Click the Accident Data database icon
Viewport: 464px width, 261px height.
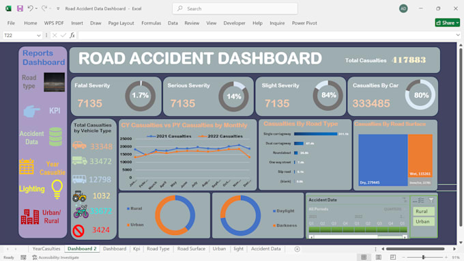pos(55,137)
